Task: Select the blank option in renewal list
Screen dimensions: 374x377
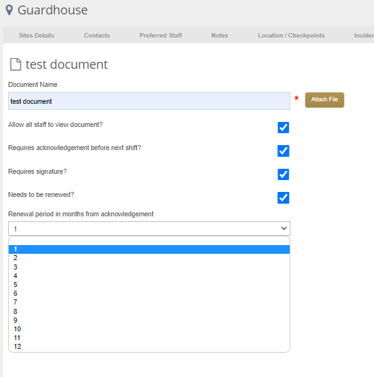Action: click(149, 241)
